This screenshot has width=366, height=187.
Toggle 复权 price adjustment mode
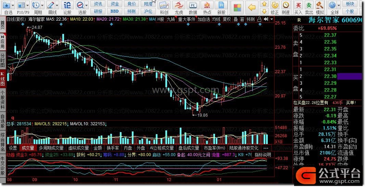click(227, 20)
